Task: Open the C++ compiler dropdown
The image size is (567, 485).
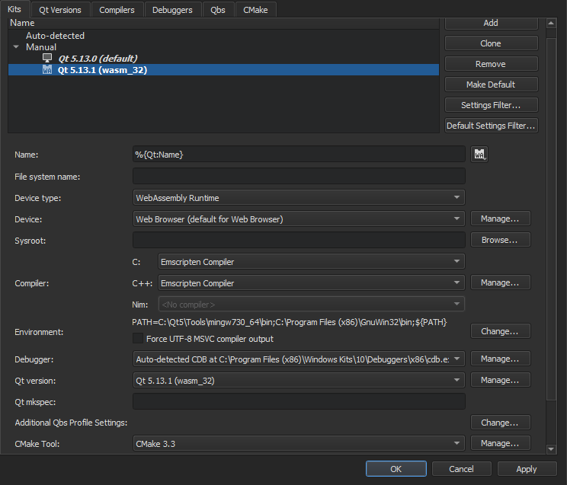Action: pos(312,283)
